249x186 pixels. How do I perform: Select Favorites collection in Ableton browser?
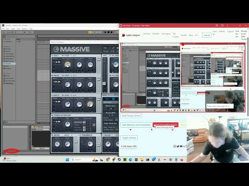coord(9,41)
